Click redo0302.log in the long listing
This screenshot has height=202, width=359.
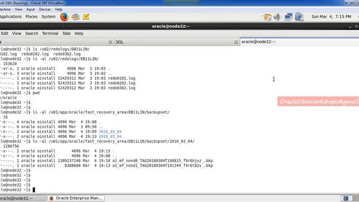click(x=122, y=88)
